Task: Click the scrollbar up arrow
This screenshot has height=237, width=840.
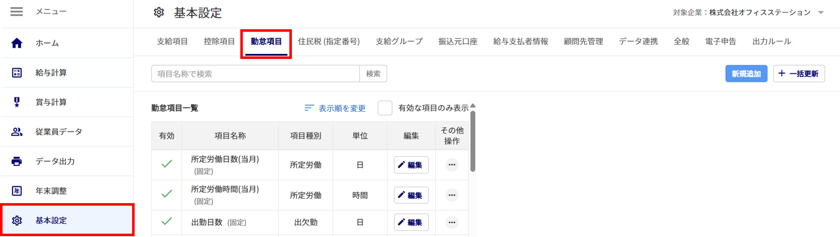Action: pos(473,106)
